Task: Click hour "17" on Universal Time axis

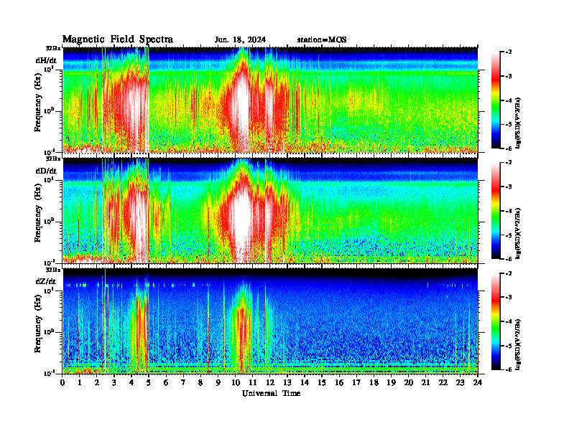Action: (x=356, y=383)
